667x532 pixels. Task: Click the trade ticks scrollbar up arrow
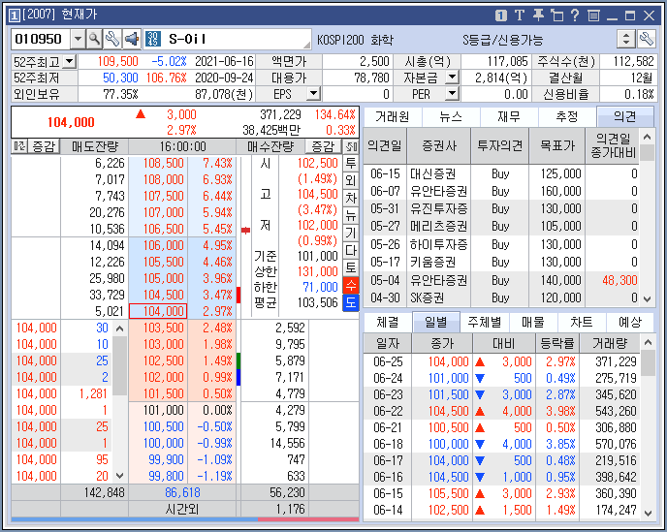click(x=120, y=329)
